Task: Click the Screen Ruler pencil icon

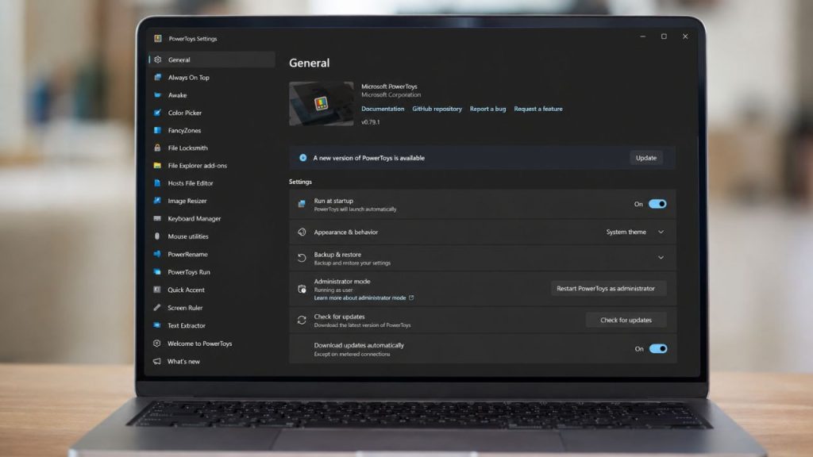Action: pyautogui.click(x=157, y=307)
